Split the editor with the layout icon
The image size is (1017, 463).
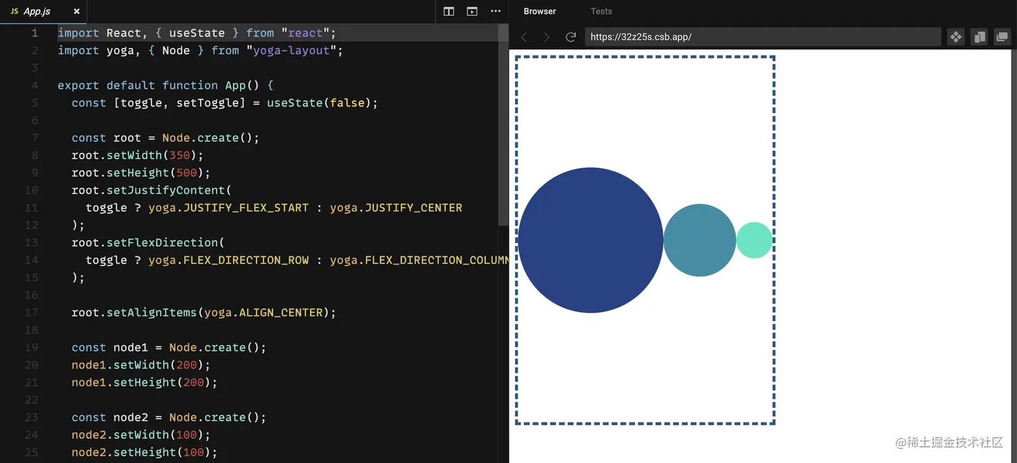pos(449,11)
